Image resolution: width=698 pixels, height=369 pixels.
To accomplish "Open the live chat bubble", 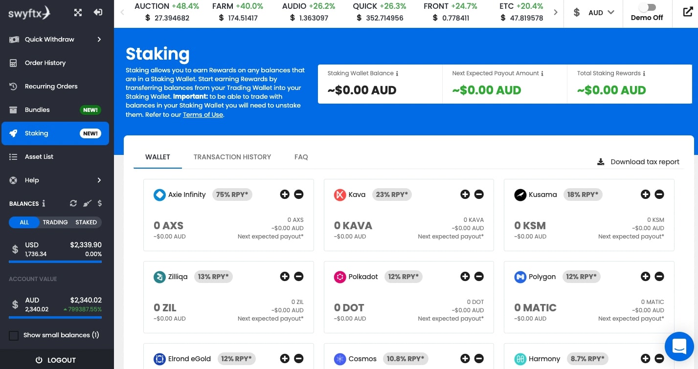I will [x=679, y=347].
